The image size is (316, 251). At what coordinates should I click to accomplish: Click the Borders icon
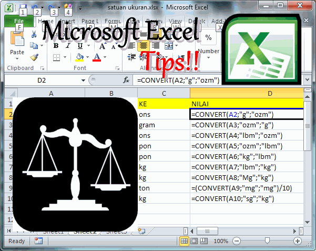coord(56,57)
